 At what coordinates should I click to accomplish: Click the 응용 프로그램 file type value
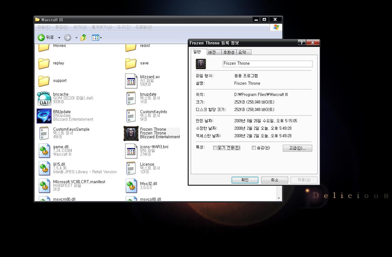point(246,76)
